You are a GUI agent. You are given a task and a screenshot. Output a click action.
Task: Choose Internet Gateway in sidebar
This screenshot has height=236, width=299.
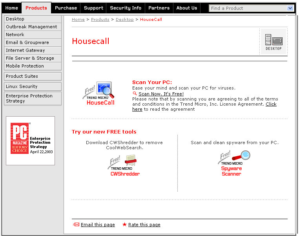[x=33, y=50]
